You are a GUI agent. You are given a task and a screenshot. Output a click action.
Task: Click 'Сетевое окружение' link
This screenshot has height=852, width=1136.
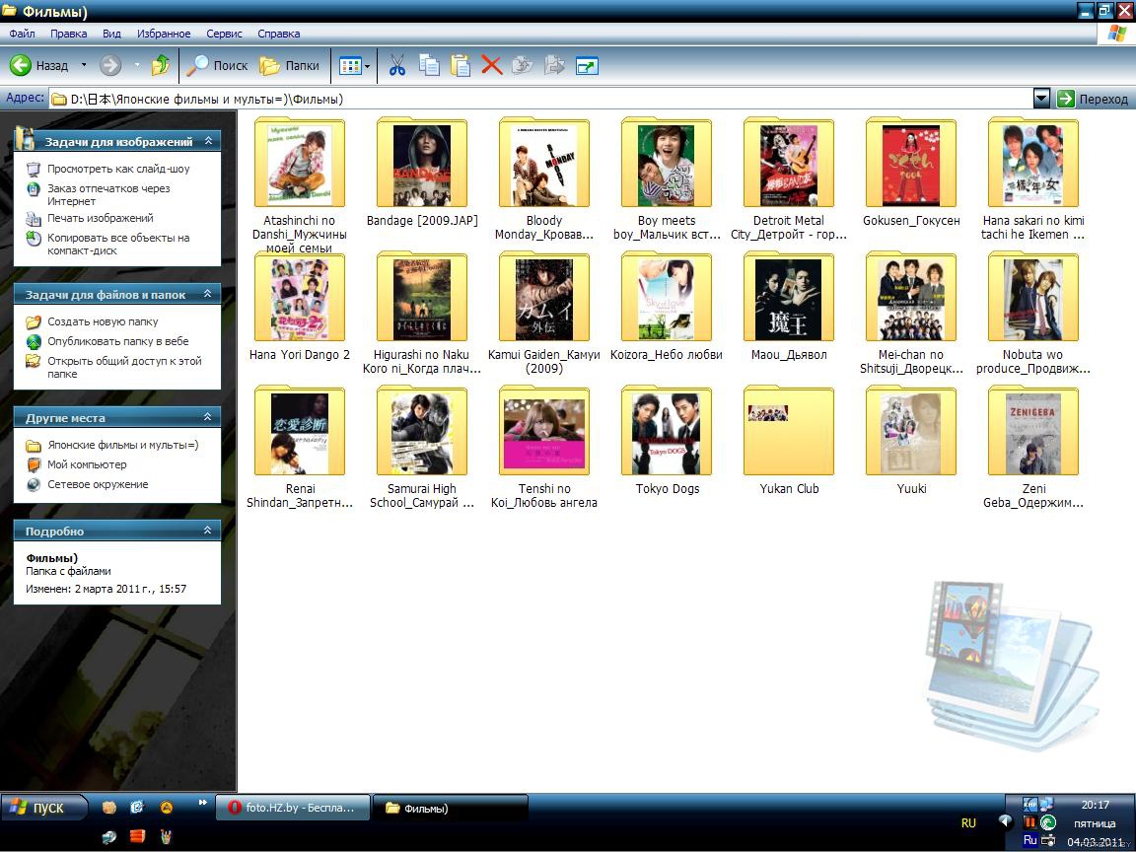(x=98, y=484)
